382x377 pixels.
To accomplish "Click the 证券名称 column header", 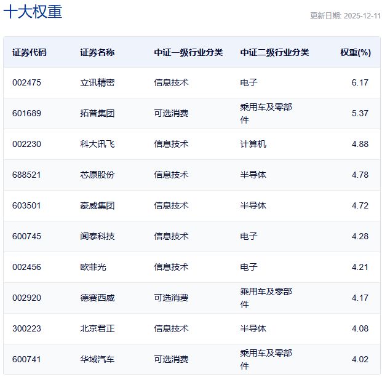I will (x=97, y=52).
